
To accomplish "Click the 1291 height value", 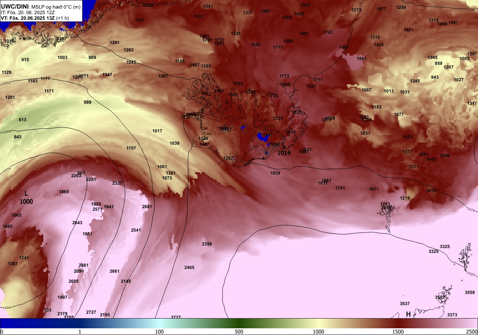I will [x=115, y=43].
